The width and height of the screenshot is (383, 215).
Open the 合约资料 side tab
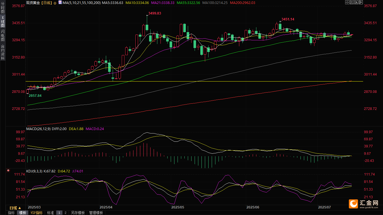(3, 52)
